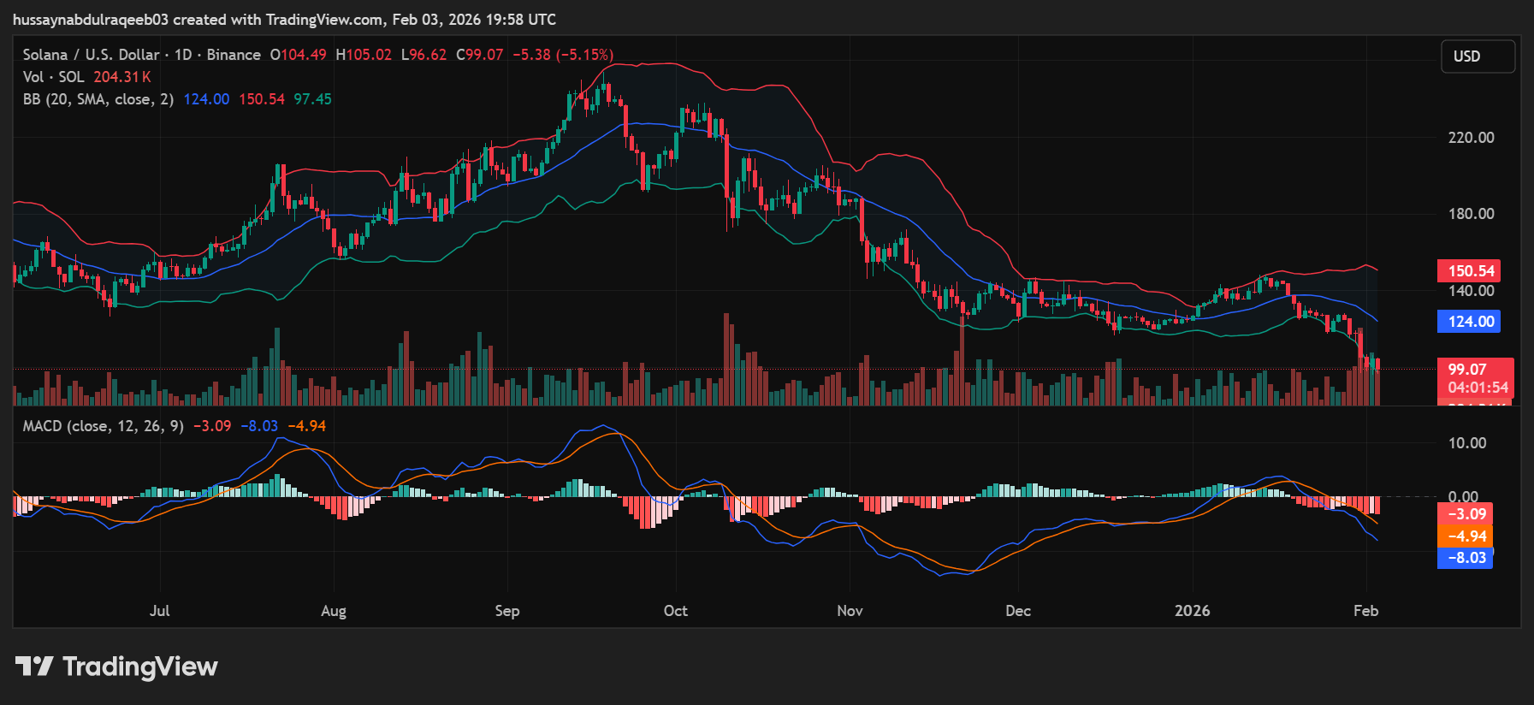Click the 04:01:54 bar countdown timer
This screenshot has width=1534, height=705.
coord(1478,388)
